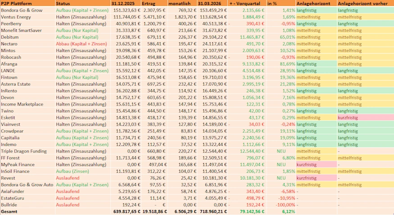Screen dimensions: 394x215
Task: Select the 'Income Marketplace' cell
Action: coord(27,104)
